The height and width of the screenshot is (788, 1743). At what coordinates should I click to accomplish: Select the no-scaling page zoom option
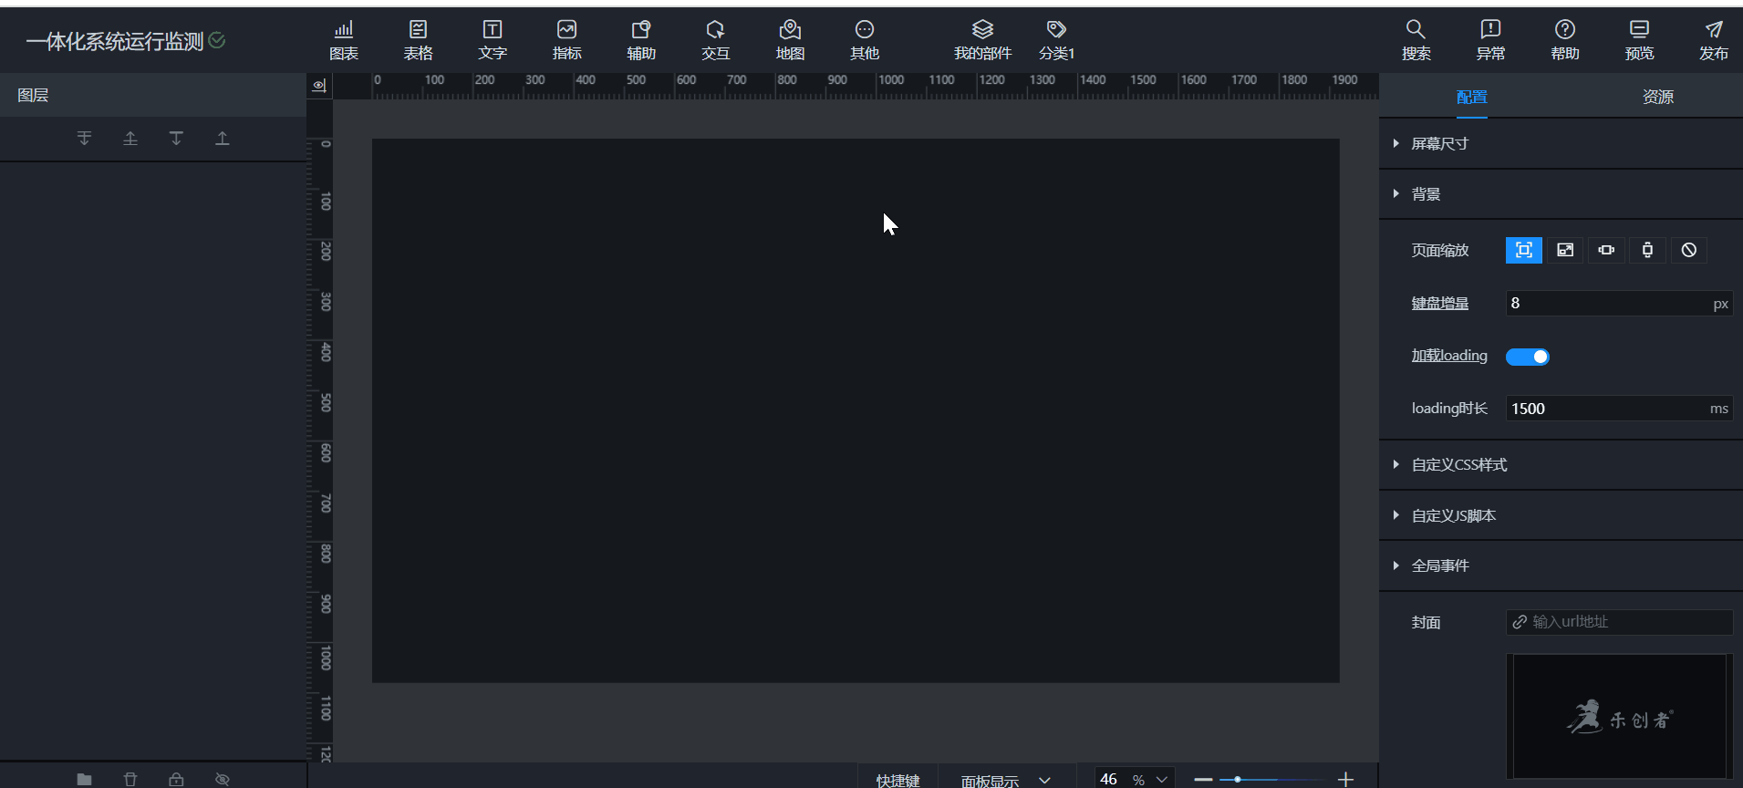point(1688,250)
